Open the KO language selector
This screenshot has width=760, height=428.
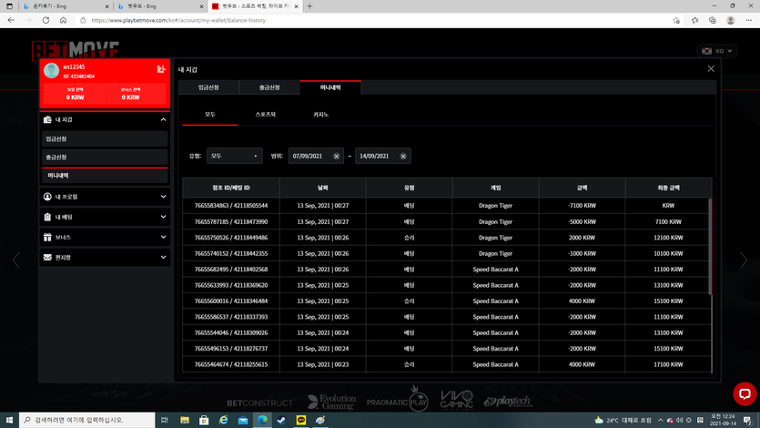click(717, 51)
